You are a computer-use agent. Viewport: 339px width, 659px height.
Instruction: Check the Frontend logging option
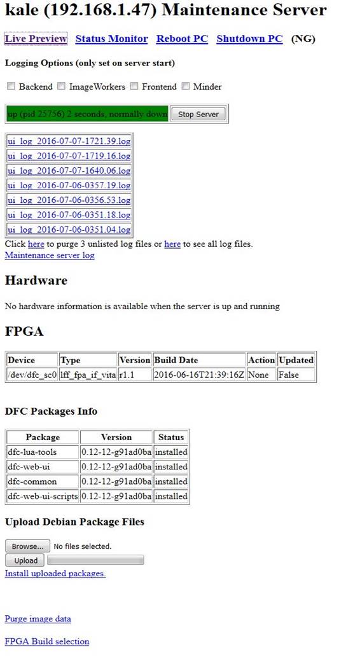click(134, 87)
